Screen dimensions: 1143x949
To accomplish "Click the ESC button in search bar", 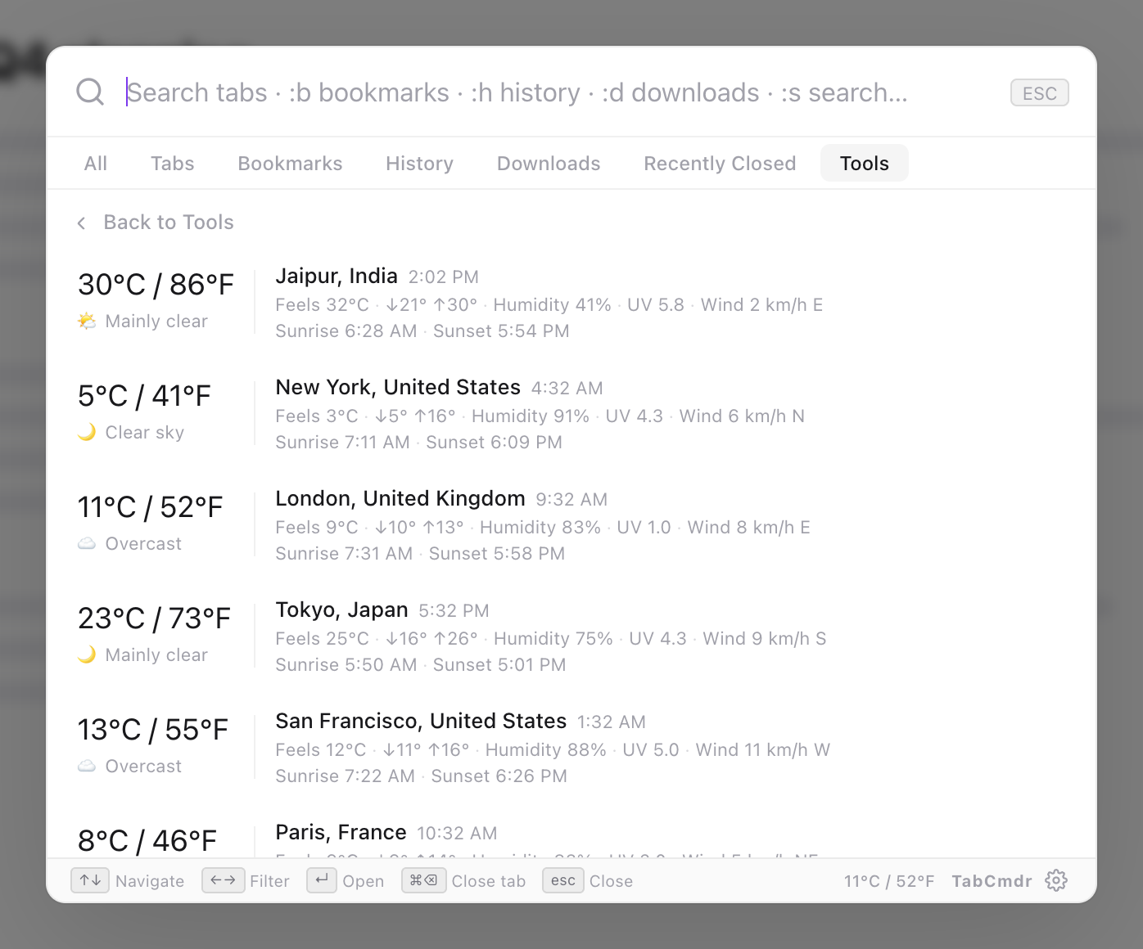I will [x=1039, y=92].
